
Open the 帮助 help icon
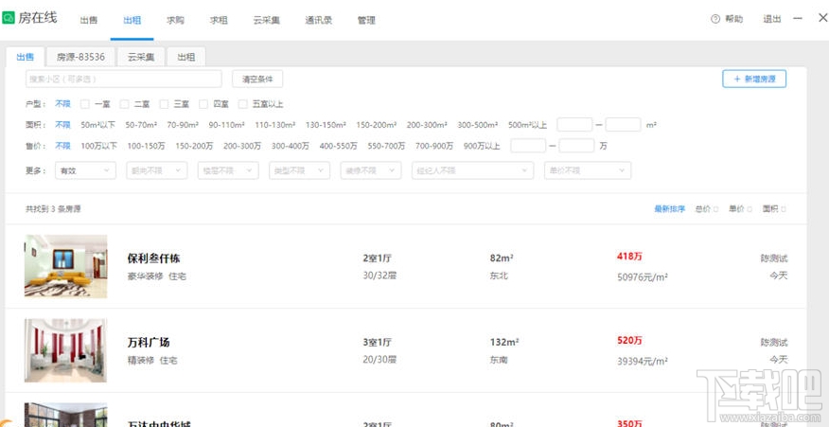pyautogui.click(x=715, y=19)
